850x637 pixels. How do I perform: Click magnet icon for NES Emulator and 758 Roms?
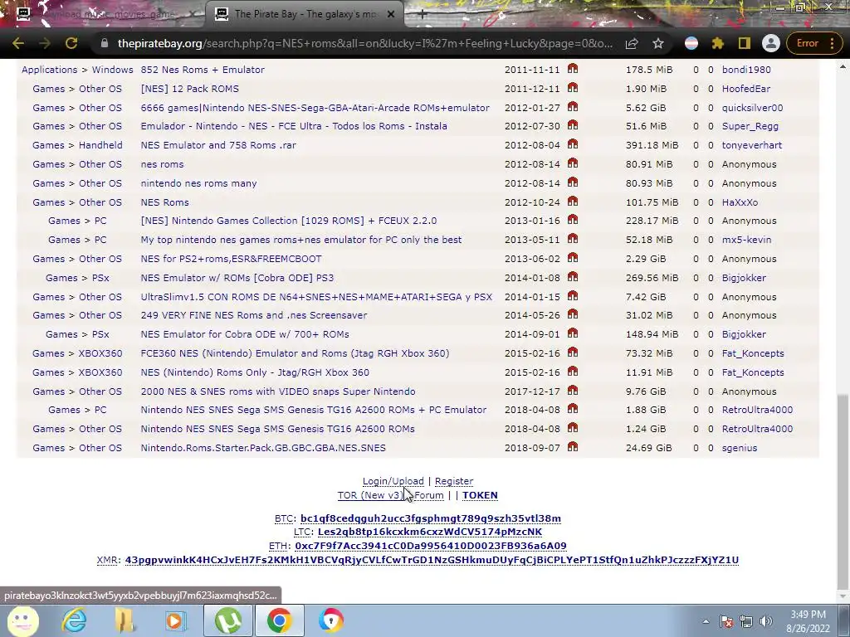573,144
